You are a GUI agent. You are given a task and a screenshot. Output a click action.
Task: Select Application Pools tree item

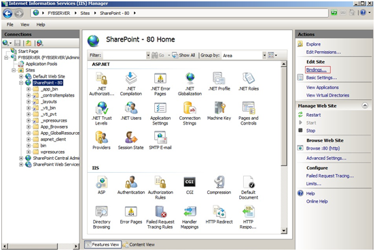[x=41, y=64]
